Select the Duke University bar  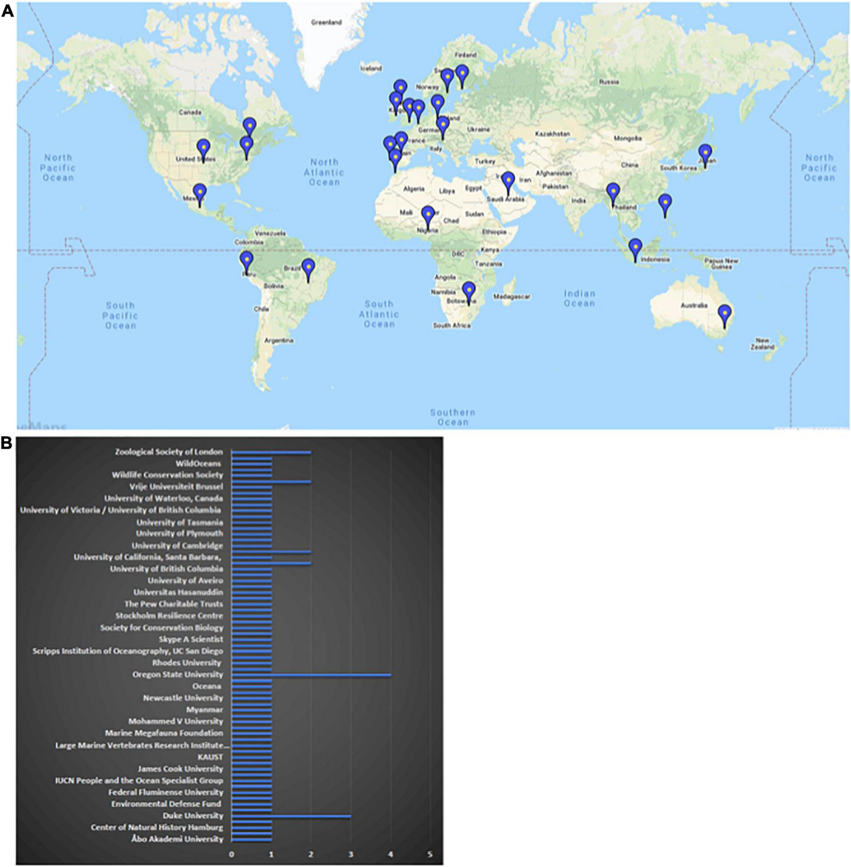[291, 816]
